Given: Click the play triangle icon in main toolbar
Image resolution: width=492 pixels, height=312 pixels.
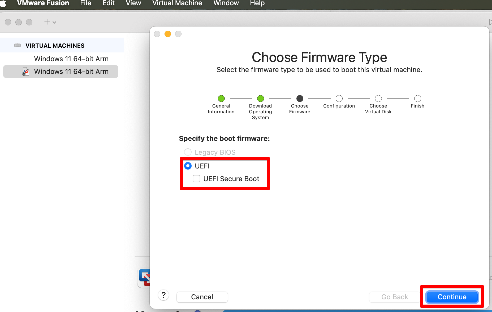Looking at the screenshot, I should click(490, 22).
